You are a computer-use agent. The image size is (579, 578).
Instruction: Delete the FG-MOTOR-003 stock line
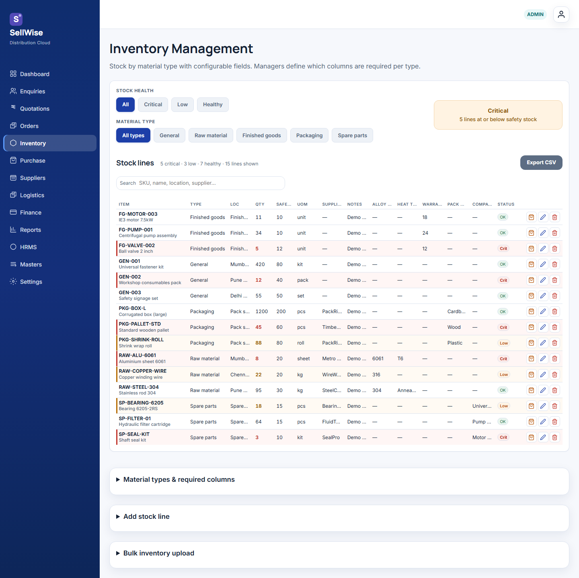pos(554,217)
